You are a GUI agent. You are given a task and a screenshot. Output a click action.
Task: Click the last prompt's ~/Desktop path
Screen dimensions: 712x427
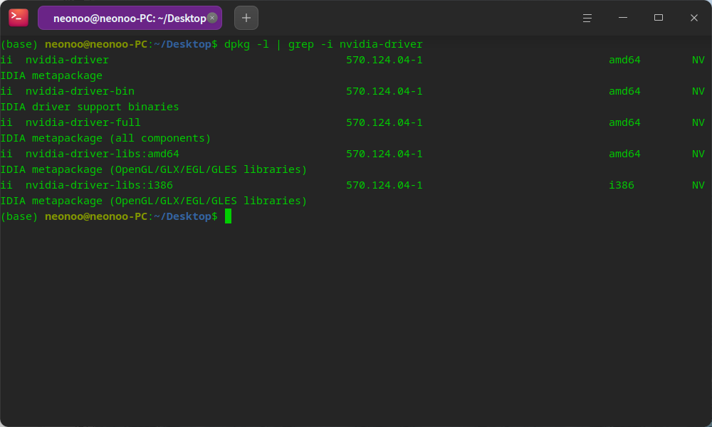tap(182, 216)
